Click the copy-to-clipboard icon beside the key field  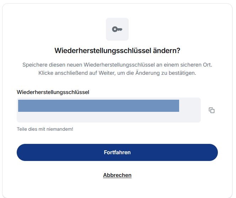coord(211,110)
